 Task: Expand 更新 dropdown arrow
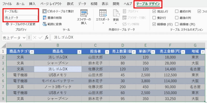(x=116, y=23)
